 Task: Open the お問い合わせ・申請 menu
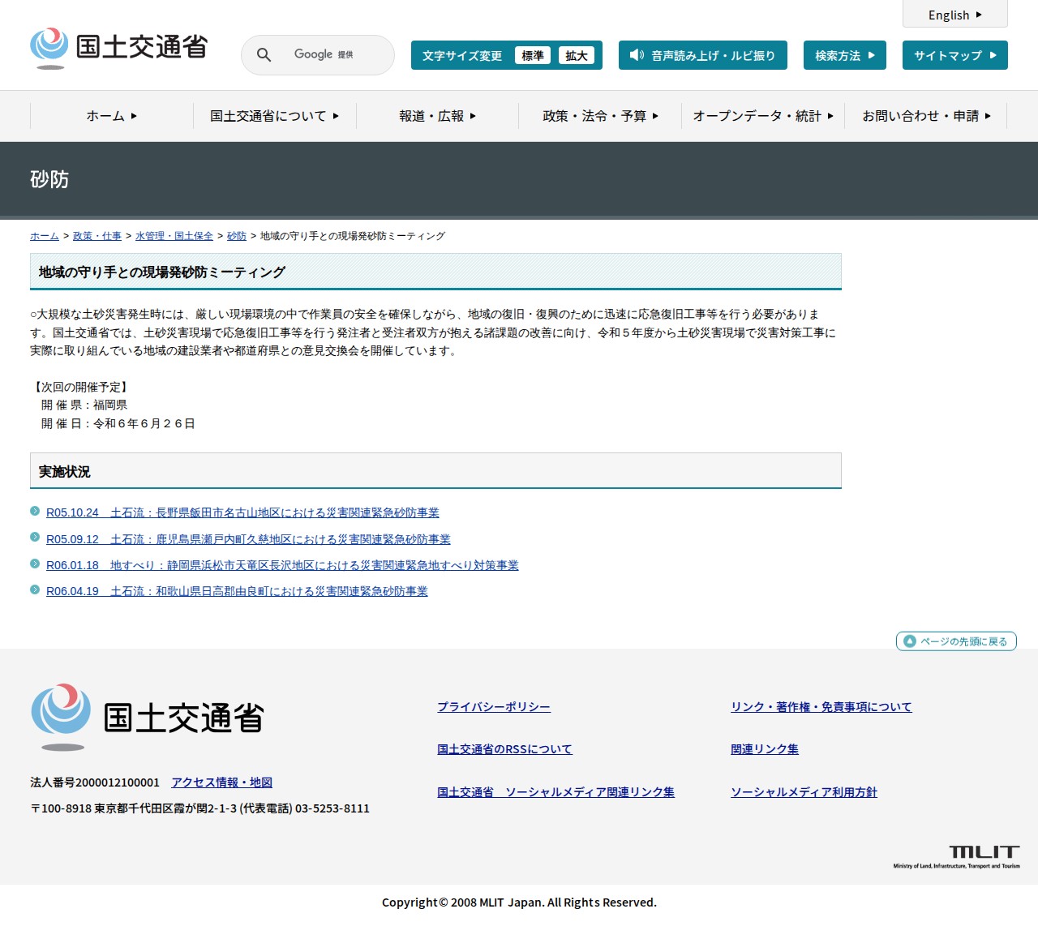(x=926, y=116)
